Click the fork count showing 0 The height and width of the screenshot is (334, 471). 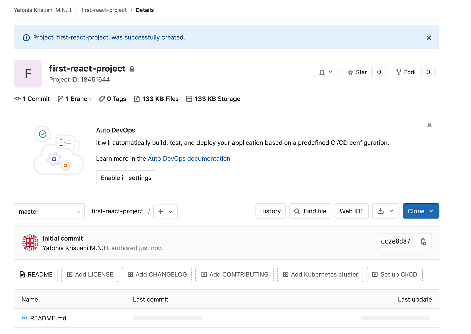[x=428, y=72]
